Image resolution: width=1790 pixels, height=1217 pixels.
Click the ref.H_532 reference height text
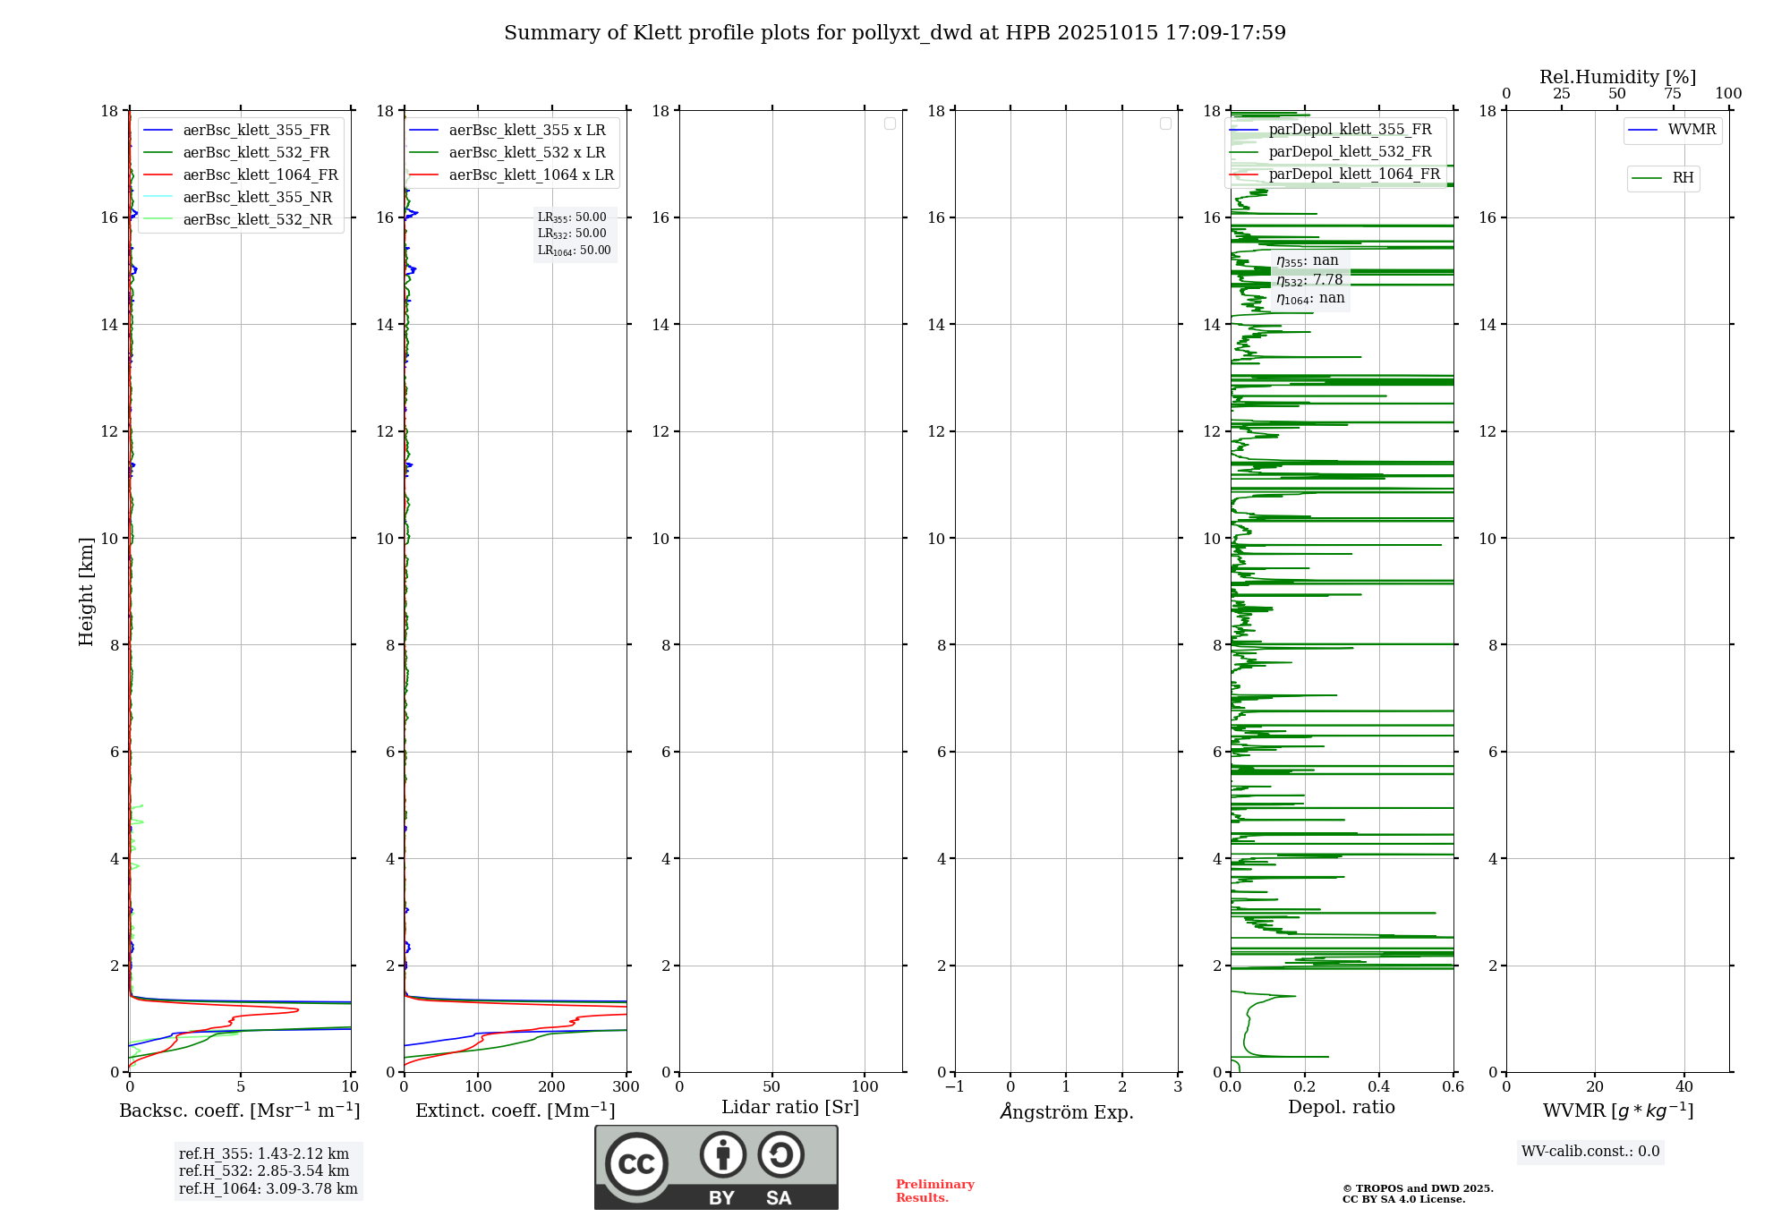point(264,1171)
